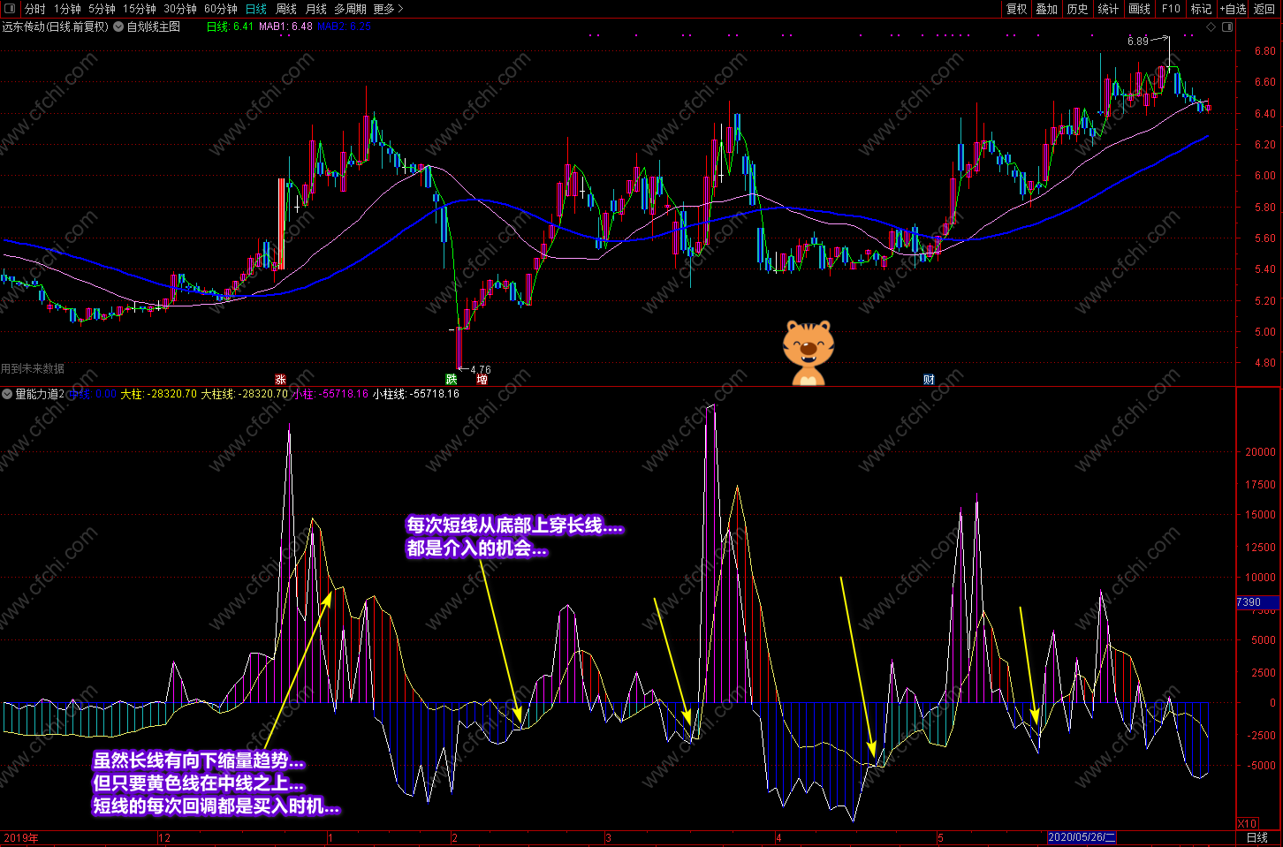Click the 增 event marker
Viewport: 1283px width, 847px height.
tap(482, 380)
